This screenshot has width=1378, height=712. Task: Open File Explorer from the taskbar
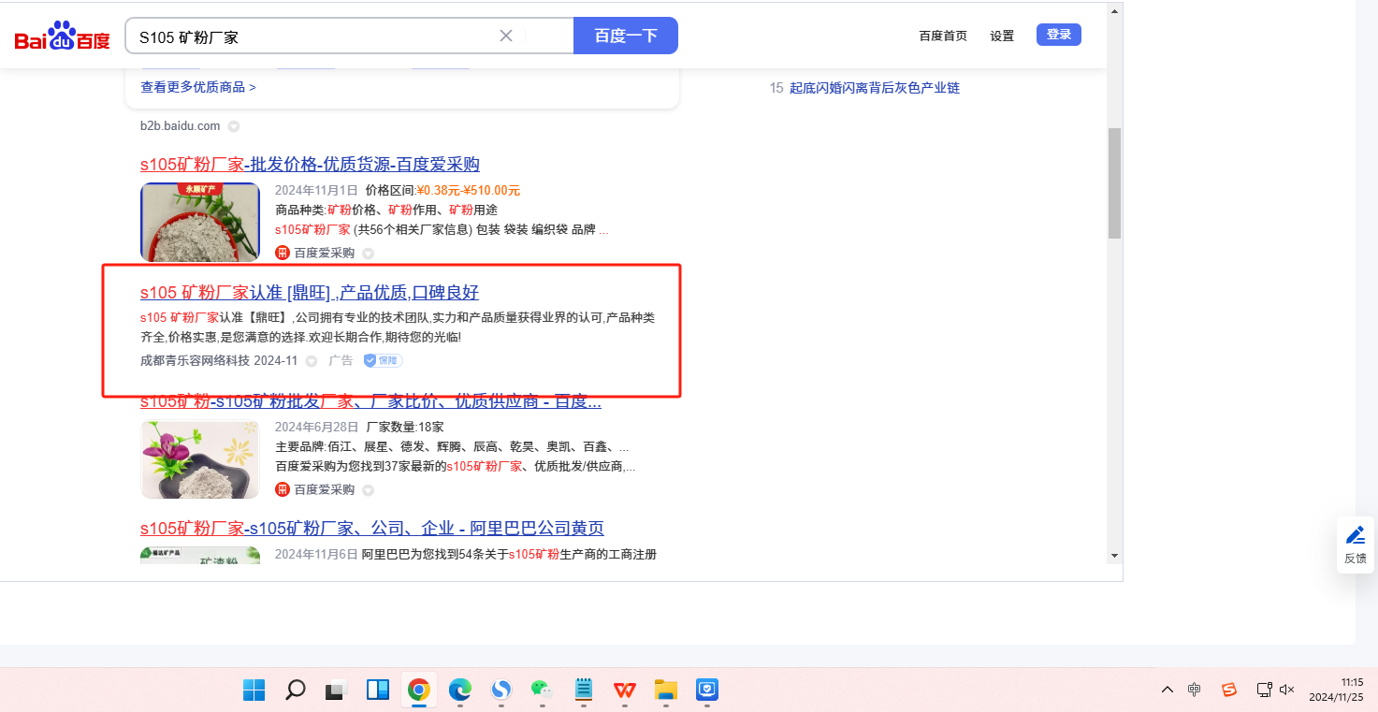665,690
